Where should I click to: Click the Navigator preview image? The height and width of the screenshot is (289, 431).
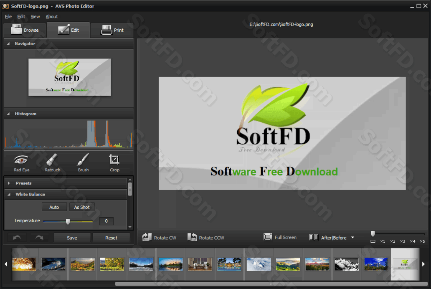click(x=69, y=77)
